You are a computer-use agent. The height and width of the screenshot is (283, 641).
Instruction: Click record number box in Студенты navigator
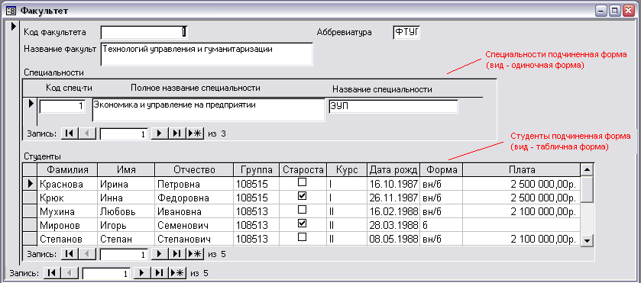pos(124,254)
